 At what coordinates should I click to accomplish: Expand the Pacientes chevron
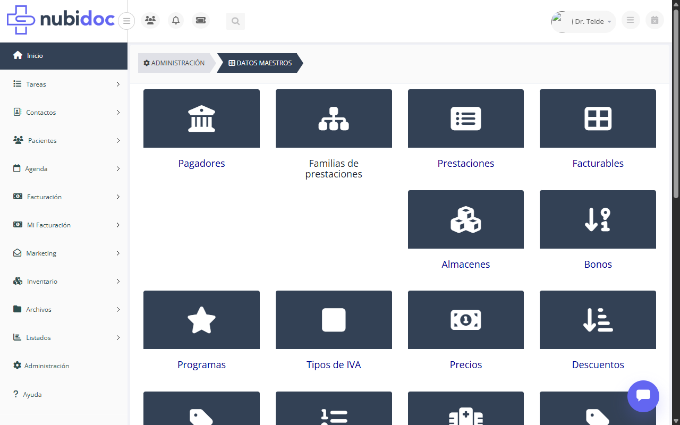118,140
